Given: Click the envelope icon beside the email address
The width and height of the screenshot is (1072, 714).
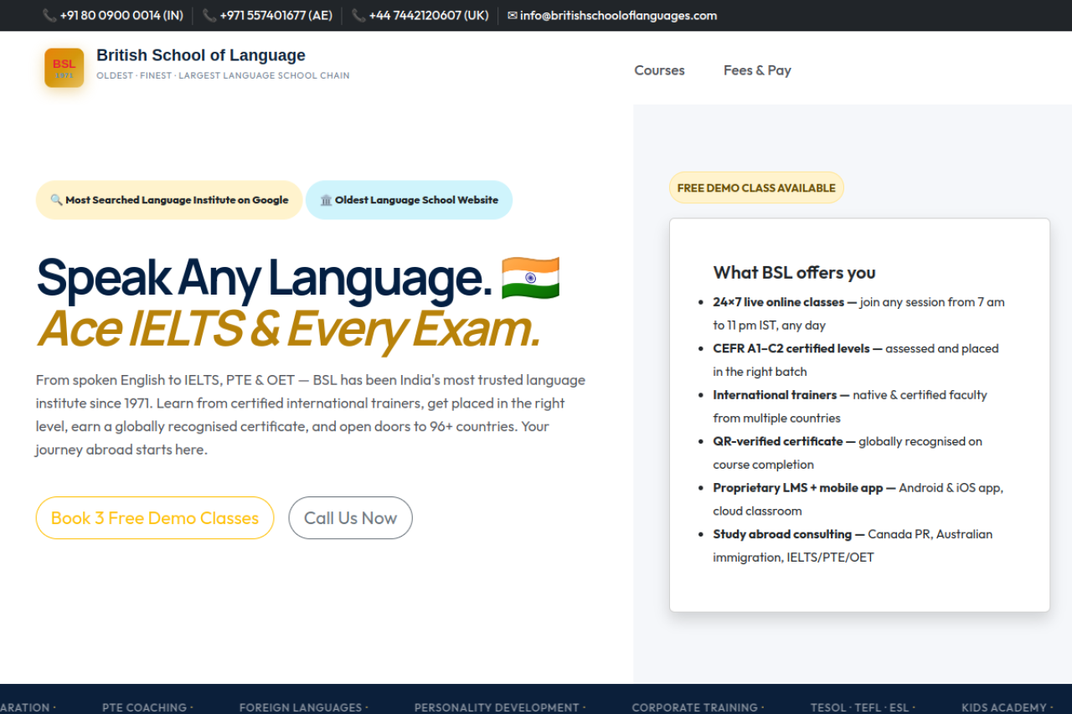Looking at the screenshot, I should (513, 15).
